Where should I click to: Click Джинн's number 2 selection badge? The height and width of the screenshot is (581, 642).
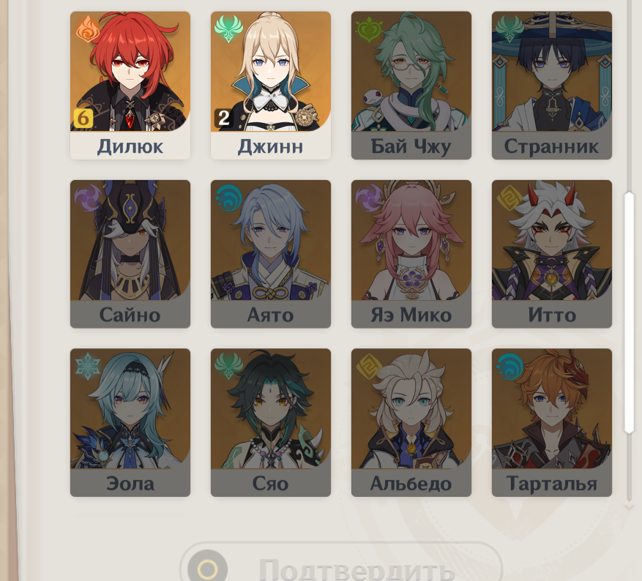223,119
